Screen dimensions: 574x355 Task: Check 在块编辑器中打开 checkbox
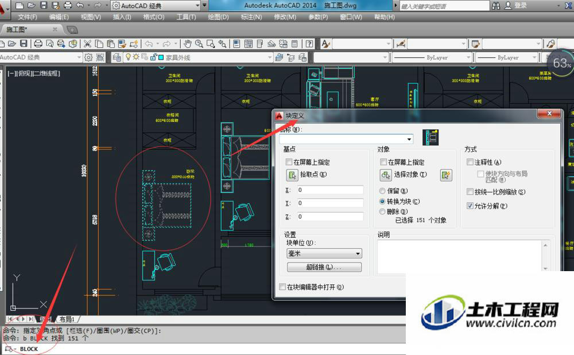[x=282, y=287]
